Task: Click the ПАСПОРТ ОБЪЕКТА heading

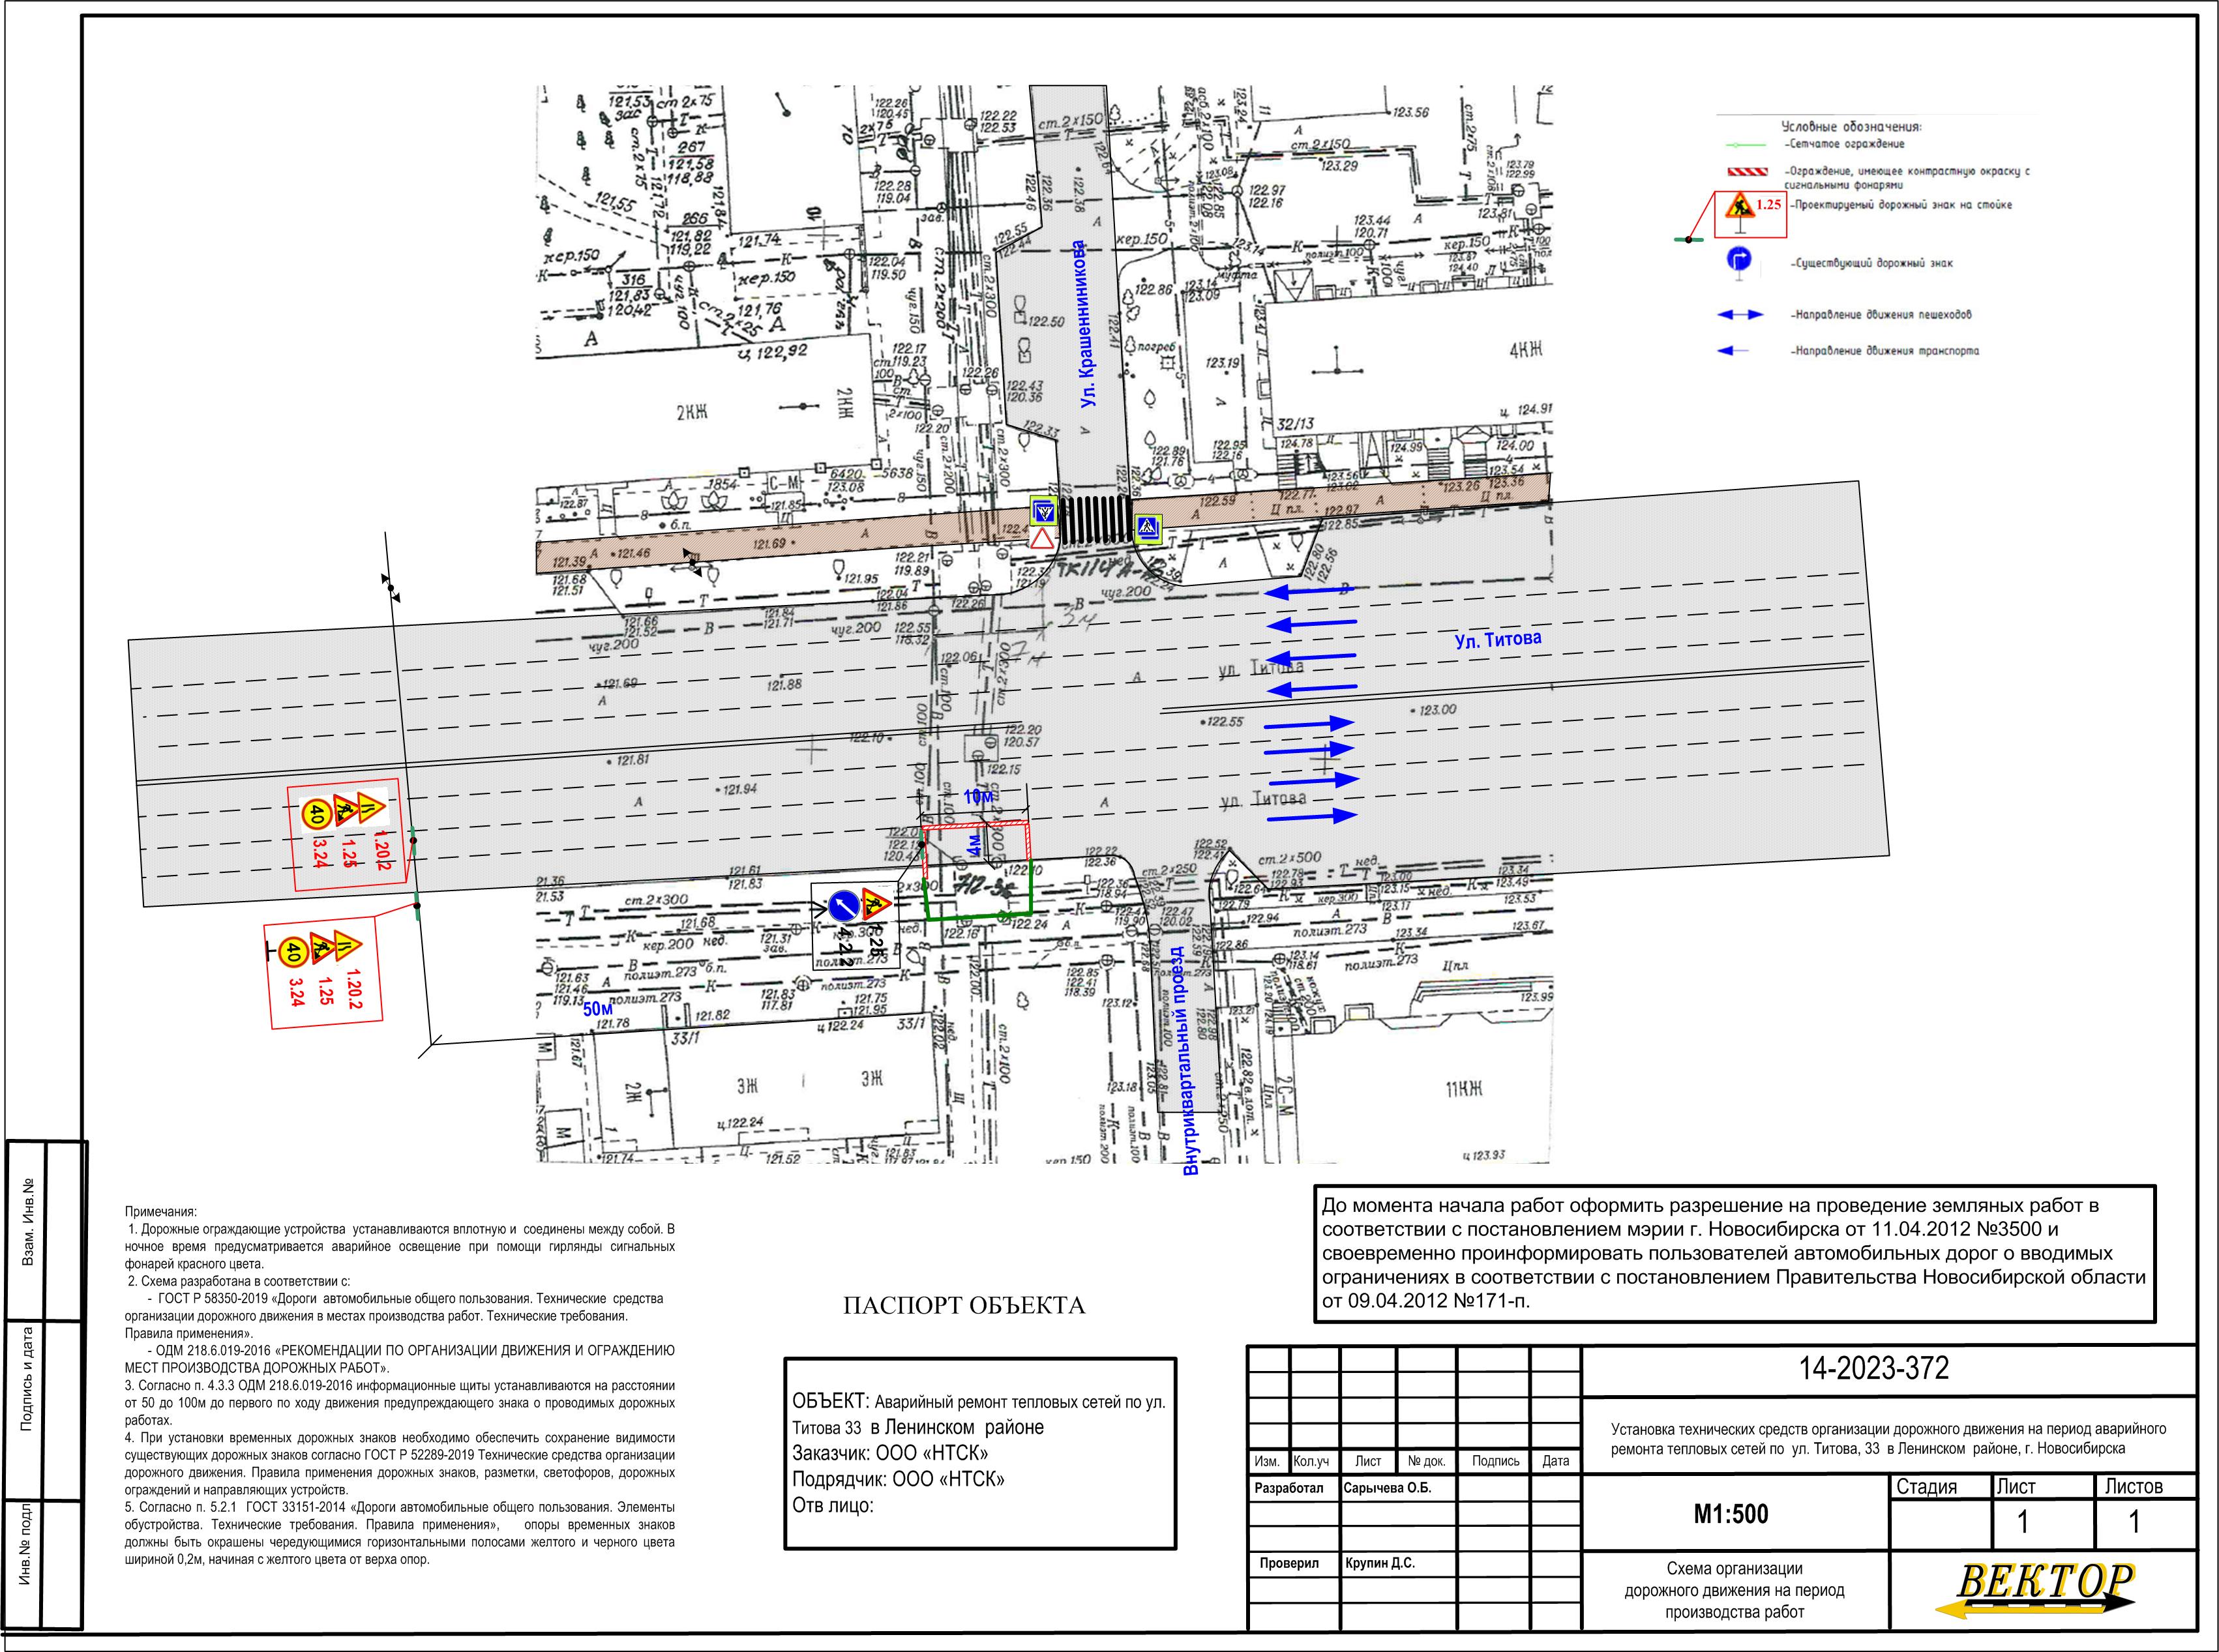Action: (x=964, y=1306)
